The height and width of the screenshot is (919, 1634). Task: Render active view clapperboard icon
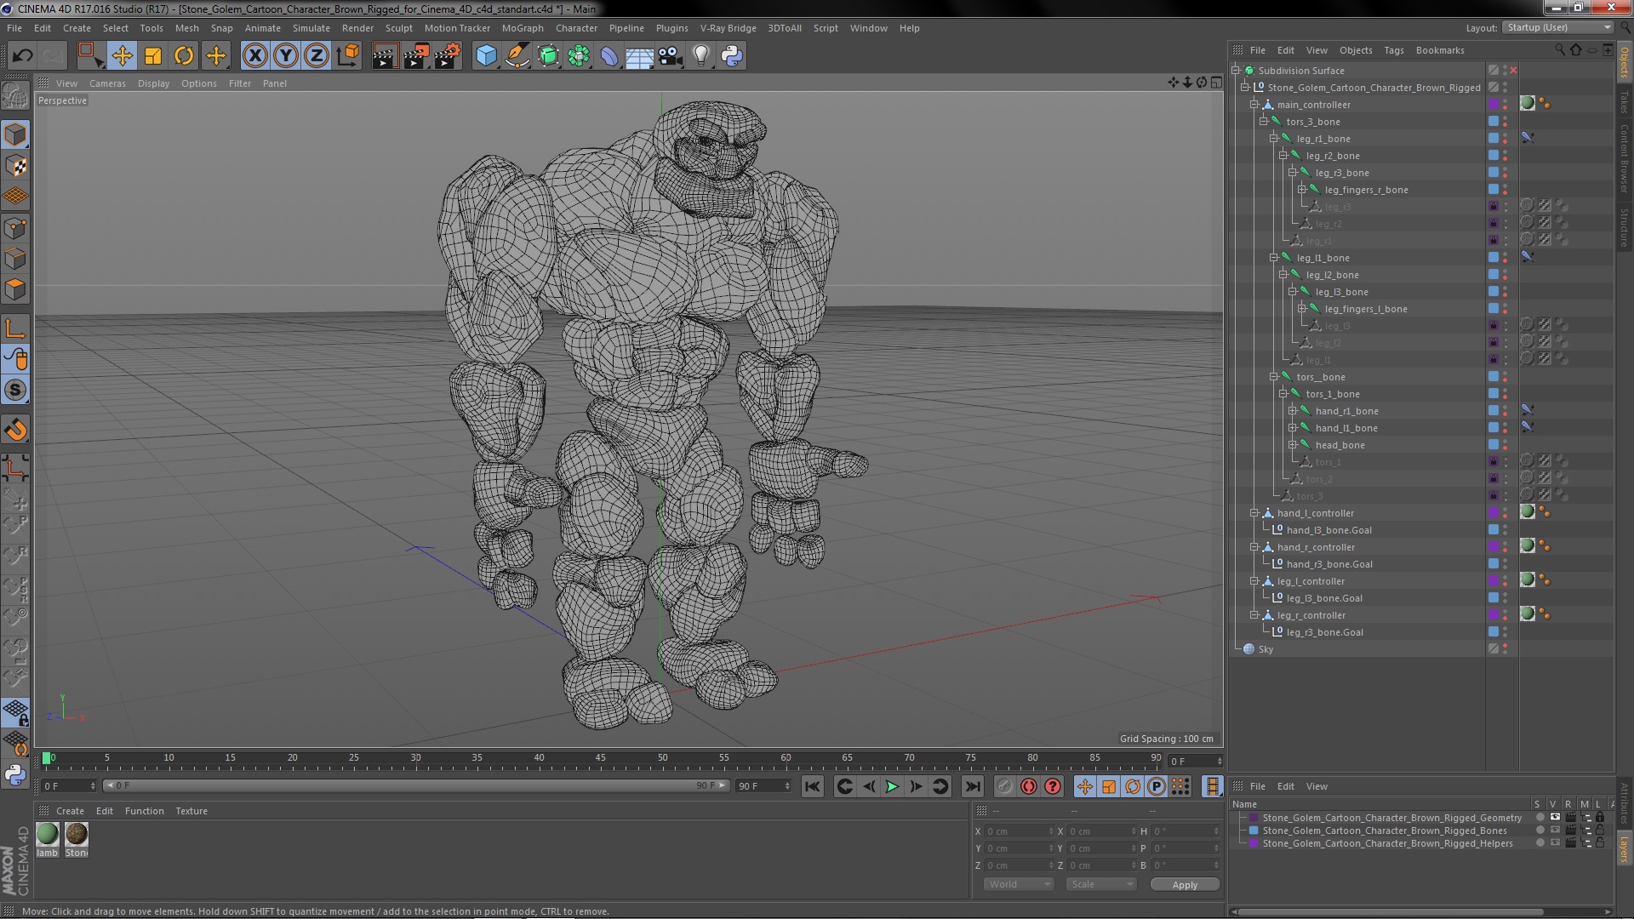point(385,56)
